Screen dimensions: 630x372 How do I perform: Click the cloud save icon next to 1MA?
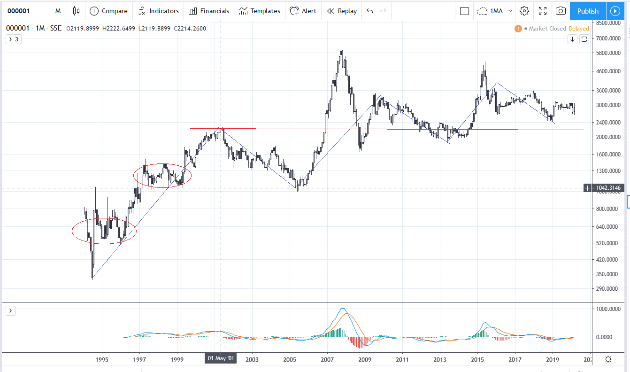click(x=482, y=11)
